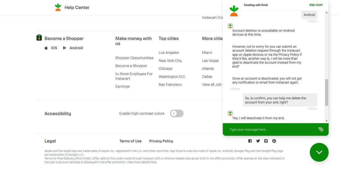Open Instacart's Instagram icon
This screenshot has height=169, width=339.
click(266, 141)
